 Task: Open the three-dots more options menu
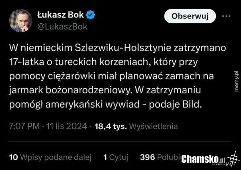(226, 16)
